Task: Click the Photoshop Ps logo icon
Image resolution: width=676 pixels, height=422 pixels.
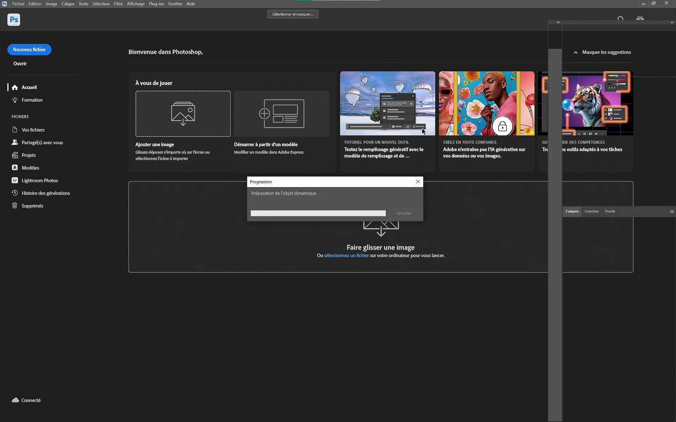Action: (14, 20)
